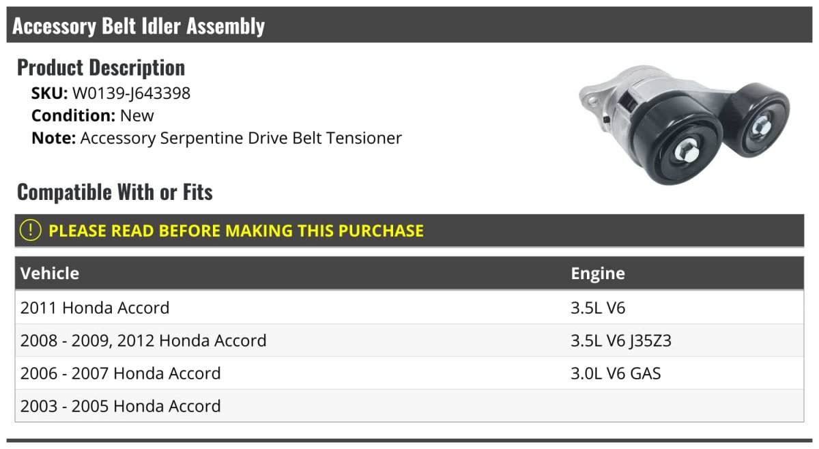This screenshot has width=819, height=449.
Task: Click the Condition: New text
Action: point(93,115)
